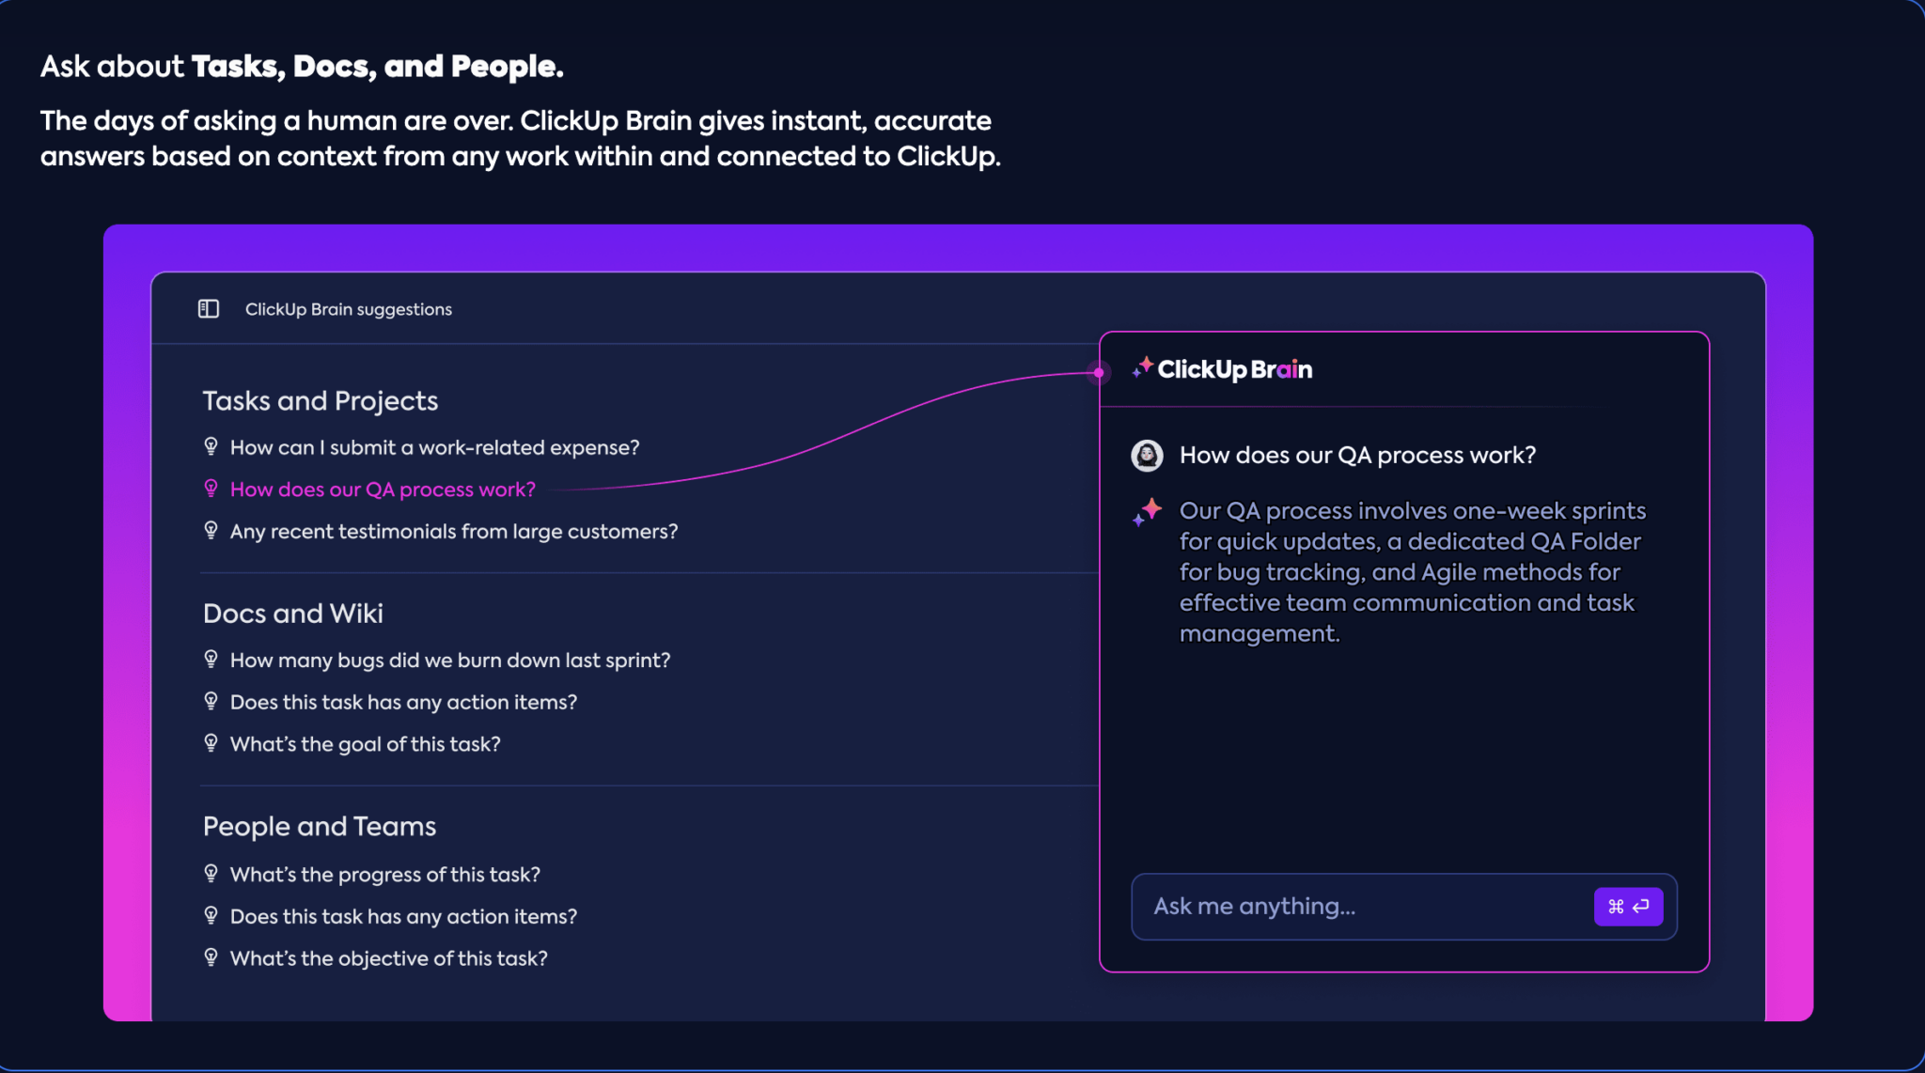Select 'How many bugs did we burn down last sprint?'
Screen dimensions: 1925x1073
pos(450,660)
